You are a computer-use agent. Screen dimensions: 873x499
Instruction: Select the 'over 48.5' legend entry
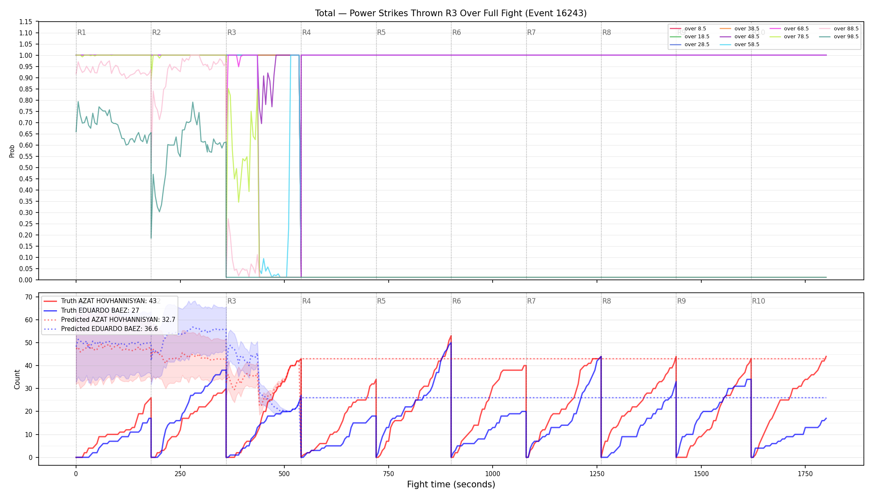(x=740, y=37)
